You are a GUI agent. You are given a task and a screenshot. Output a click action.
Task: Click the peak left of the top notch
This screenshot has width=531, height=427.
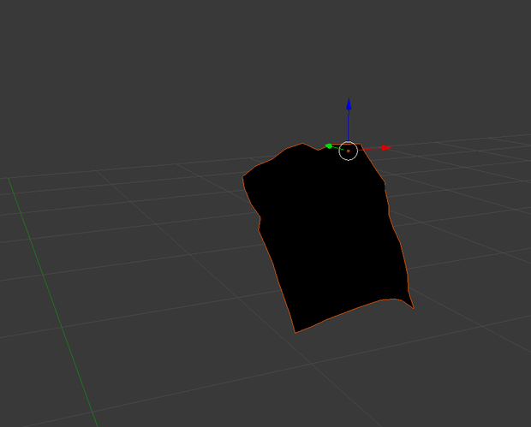coord(302,144)
